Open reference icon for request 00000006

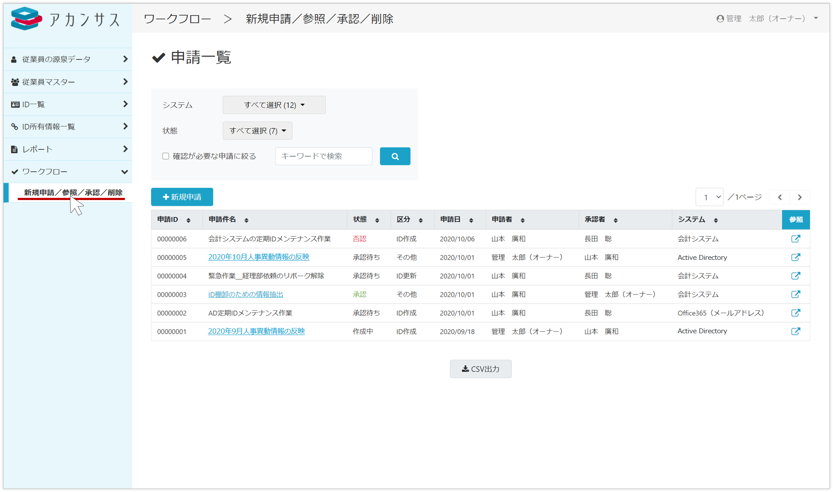pos(795,239)
